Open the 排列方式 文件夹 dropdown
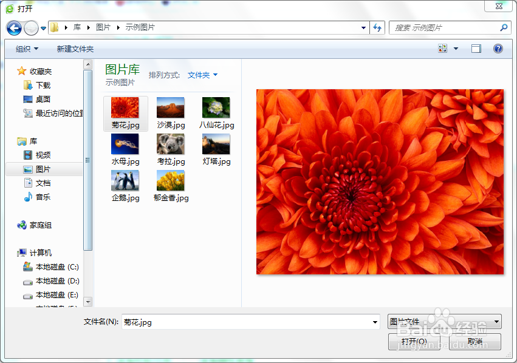517x363 pixels. click(x=202, y=75)
